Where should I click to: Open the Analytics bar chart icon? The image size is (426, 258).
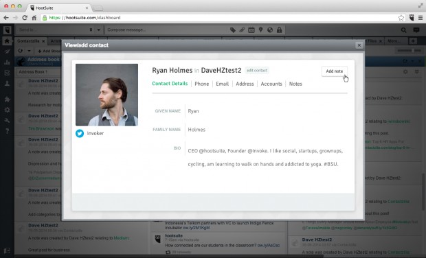(x=7, y=62)
